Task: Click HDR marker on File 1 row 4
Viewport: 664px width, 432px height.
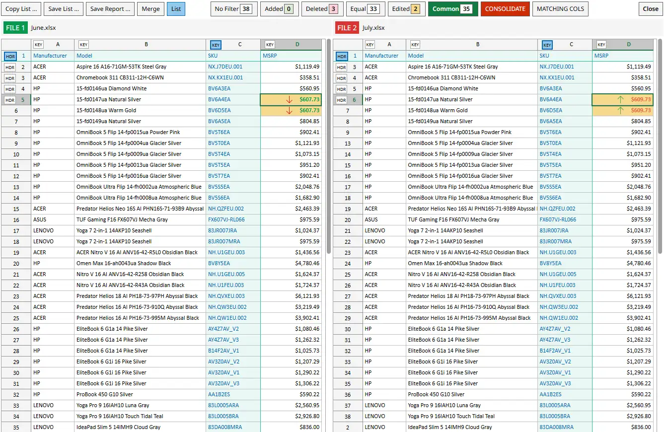Action: 10,89
